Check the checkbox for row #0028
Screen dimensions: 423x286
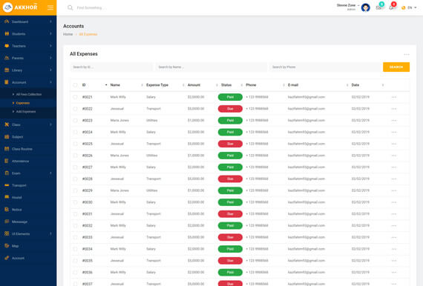click(x=75, y=179)
